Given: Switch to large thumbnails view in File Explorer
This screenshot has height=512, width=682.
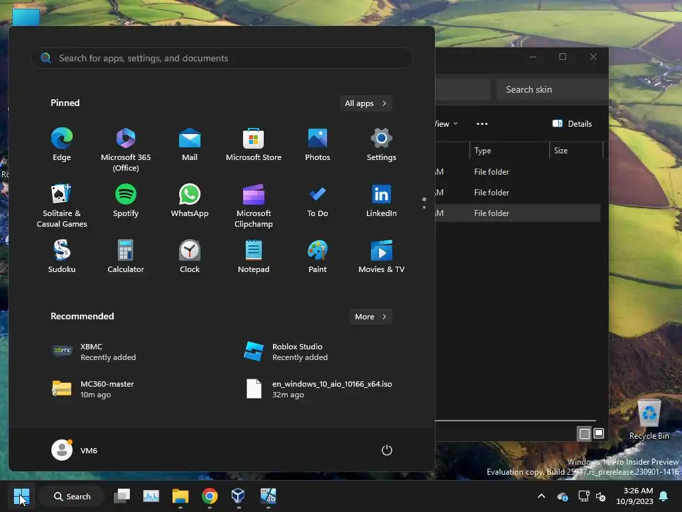Looking at the screenshot, I should tap(599, 433).
